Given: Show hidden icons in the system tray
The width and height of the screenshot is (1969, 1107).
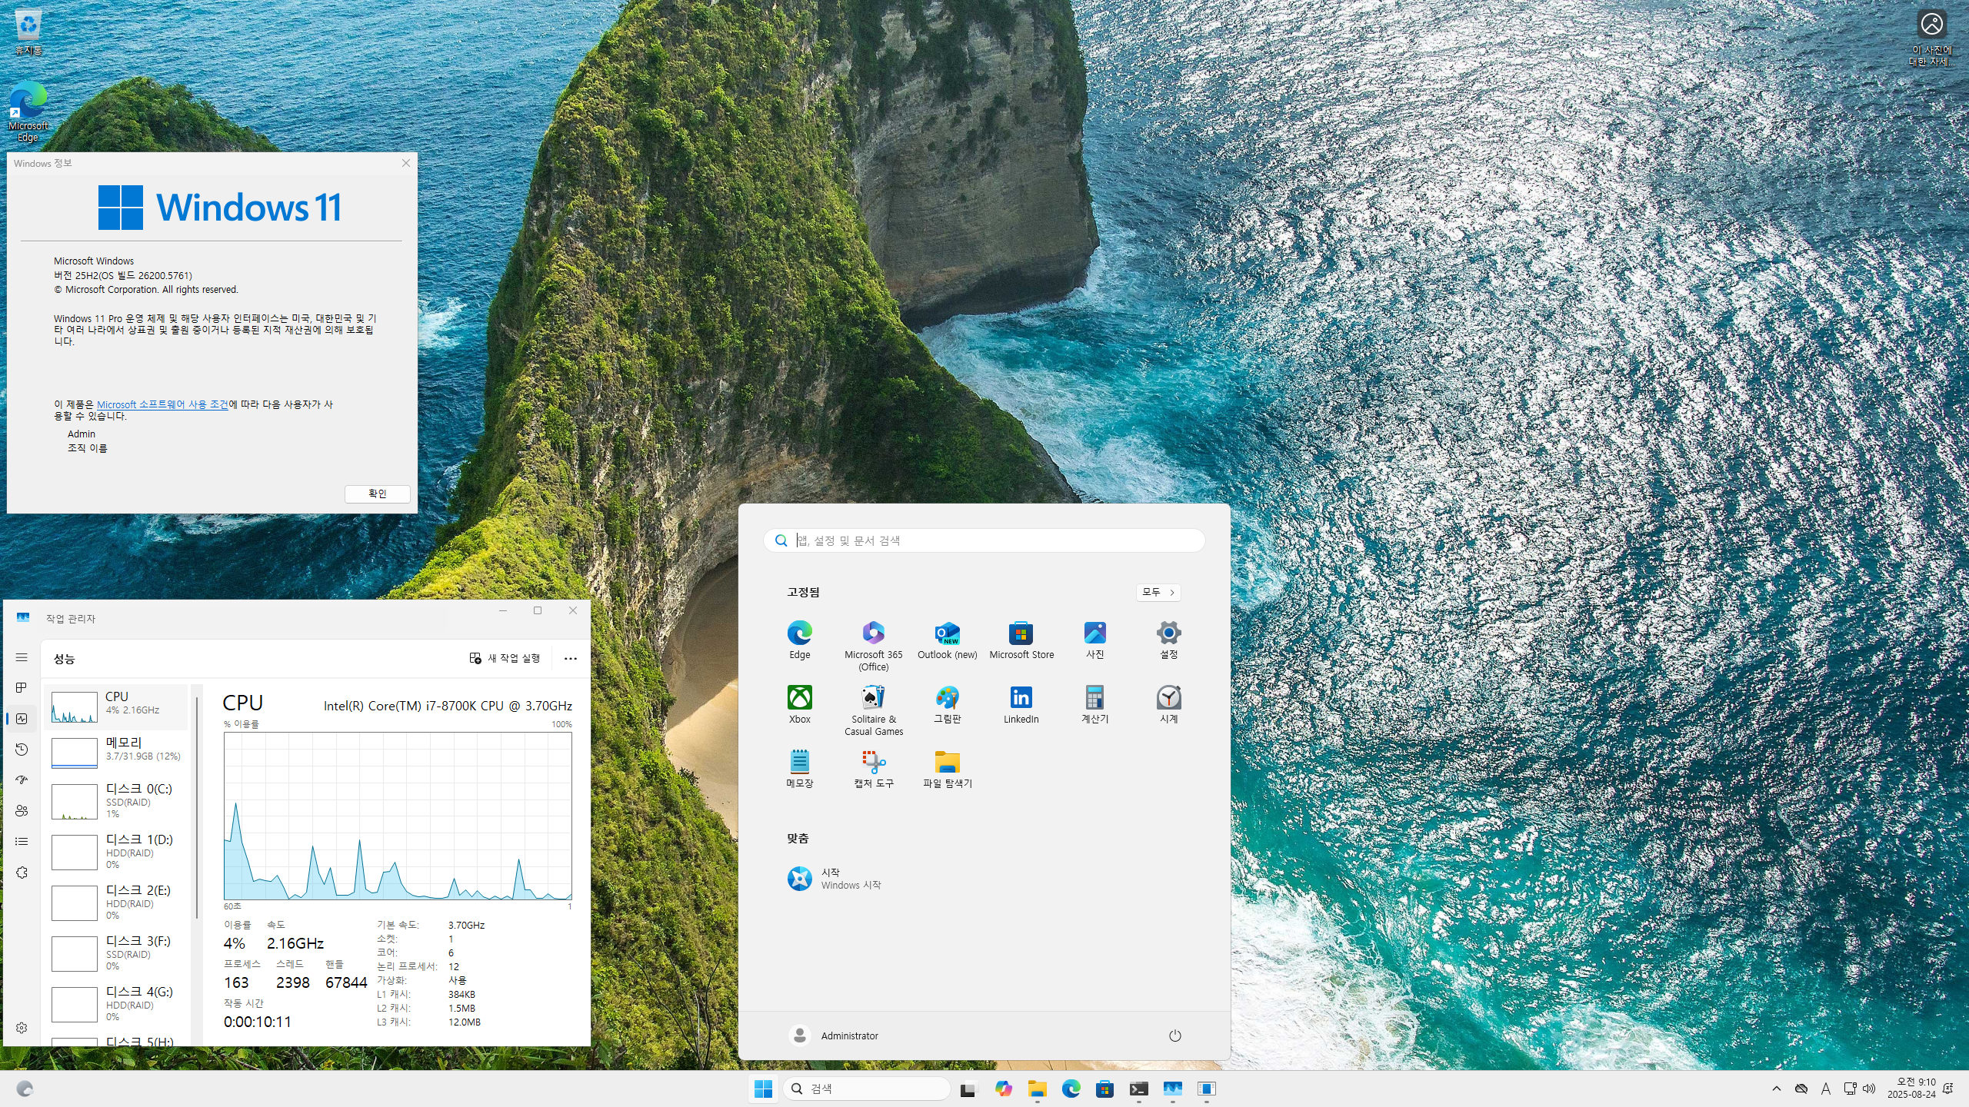Looking at the screenshot, I should (1776, 1089).
